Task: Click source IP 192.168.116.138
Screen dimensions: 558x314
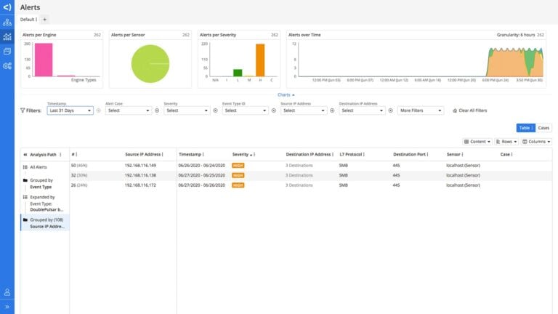Action: pos(140,175)
